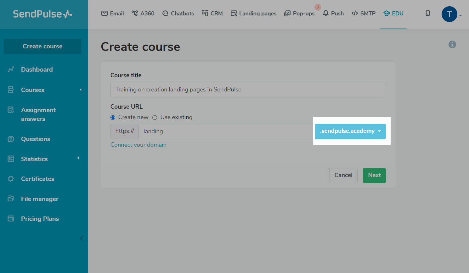Open the Email envelope icon

(x=105, y=13)
